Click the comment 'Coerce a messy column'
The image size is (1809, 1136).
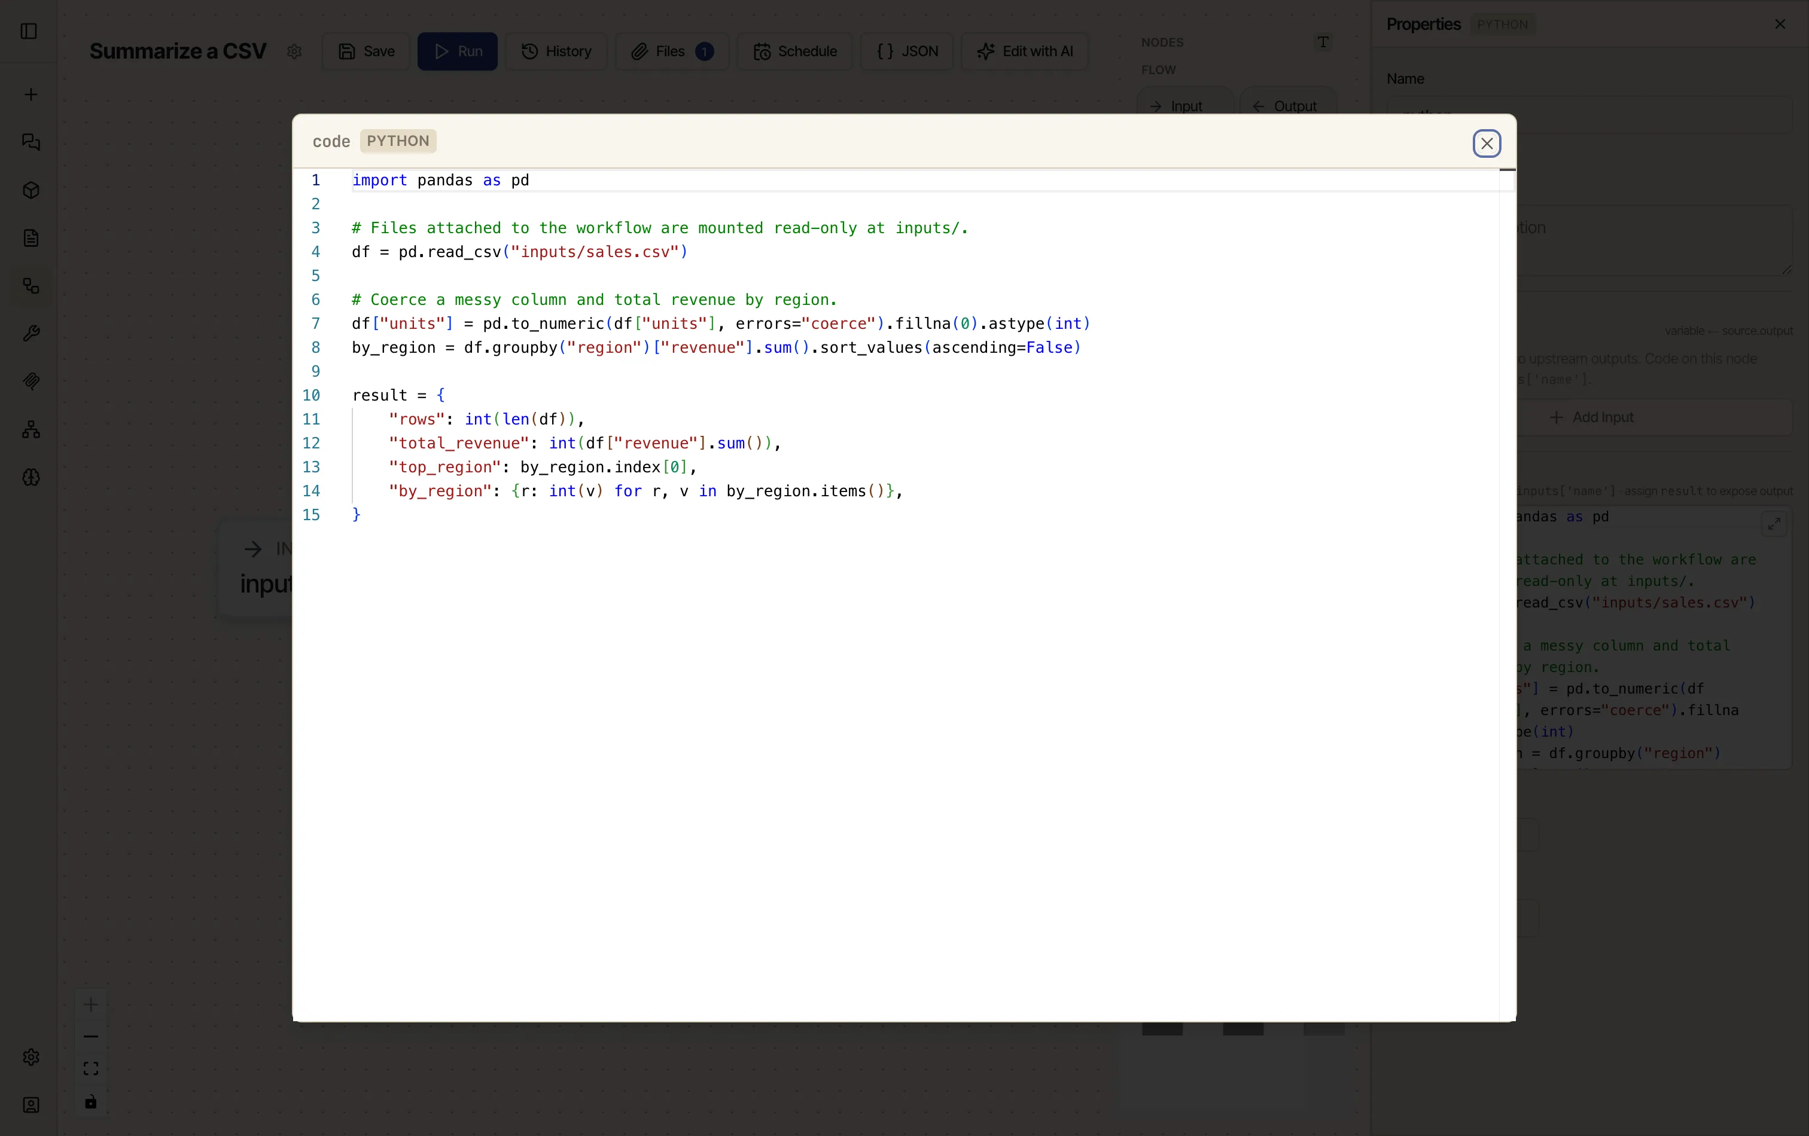click(x=594, y=300)
